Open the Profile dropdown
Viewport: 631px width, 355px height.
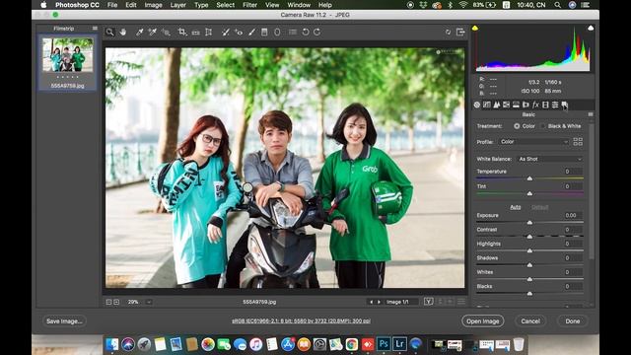tap(533, 142)
